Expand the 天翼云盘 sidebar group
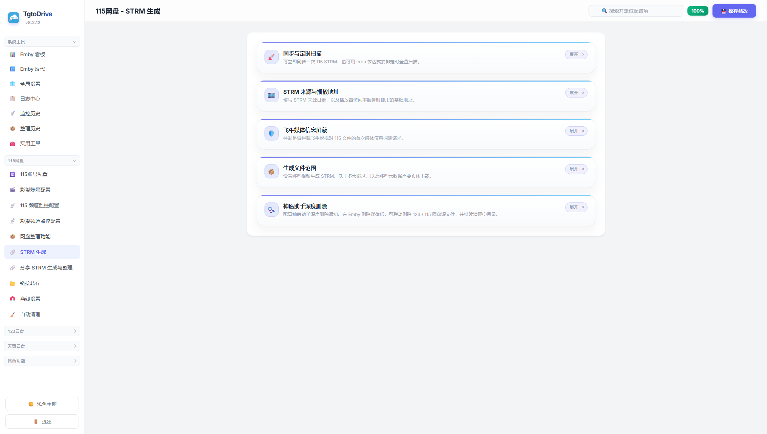The height and width of the screenshot is (434, 767). [42, 346]
